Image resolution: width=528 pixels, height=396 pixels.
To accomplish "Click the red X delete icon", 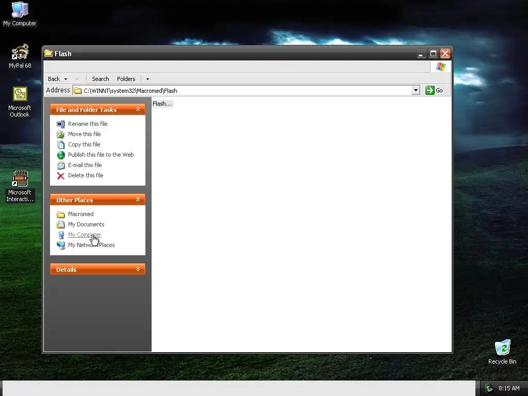I will click(x=61, y=176).
